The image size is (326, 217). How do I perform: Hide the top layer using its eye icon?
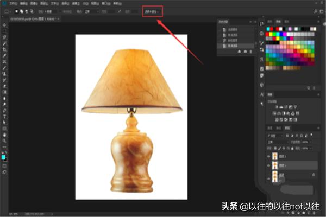269,156
